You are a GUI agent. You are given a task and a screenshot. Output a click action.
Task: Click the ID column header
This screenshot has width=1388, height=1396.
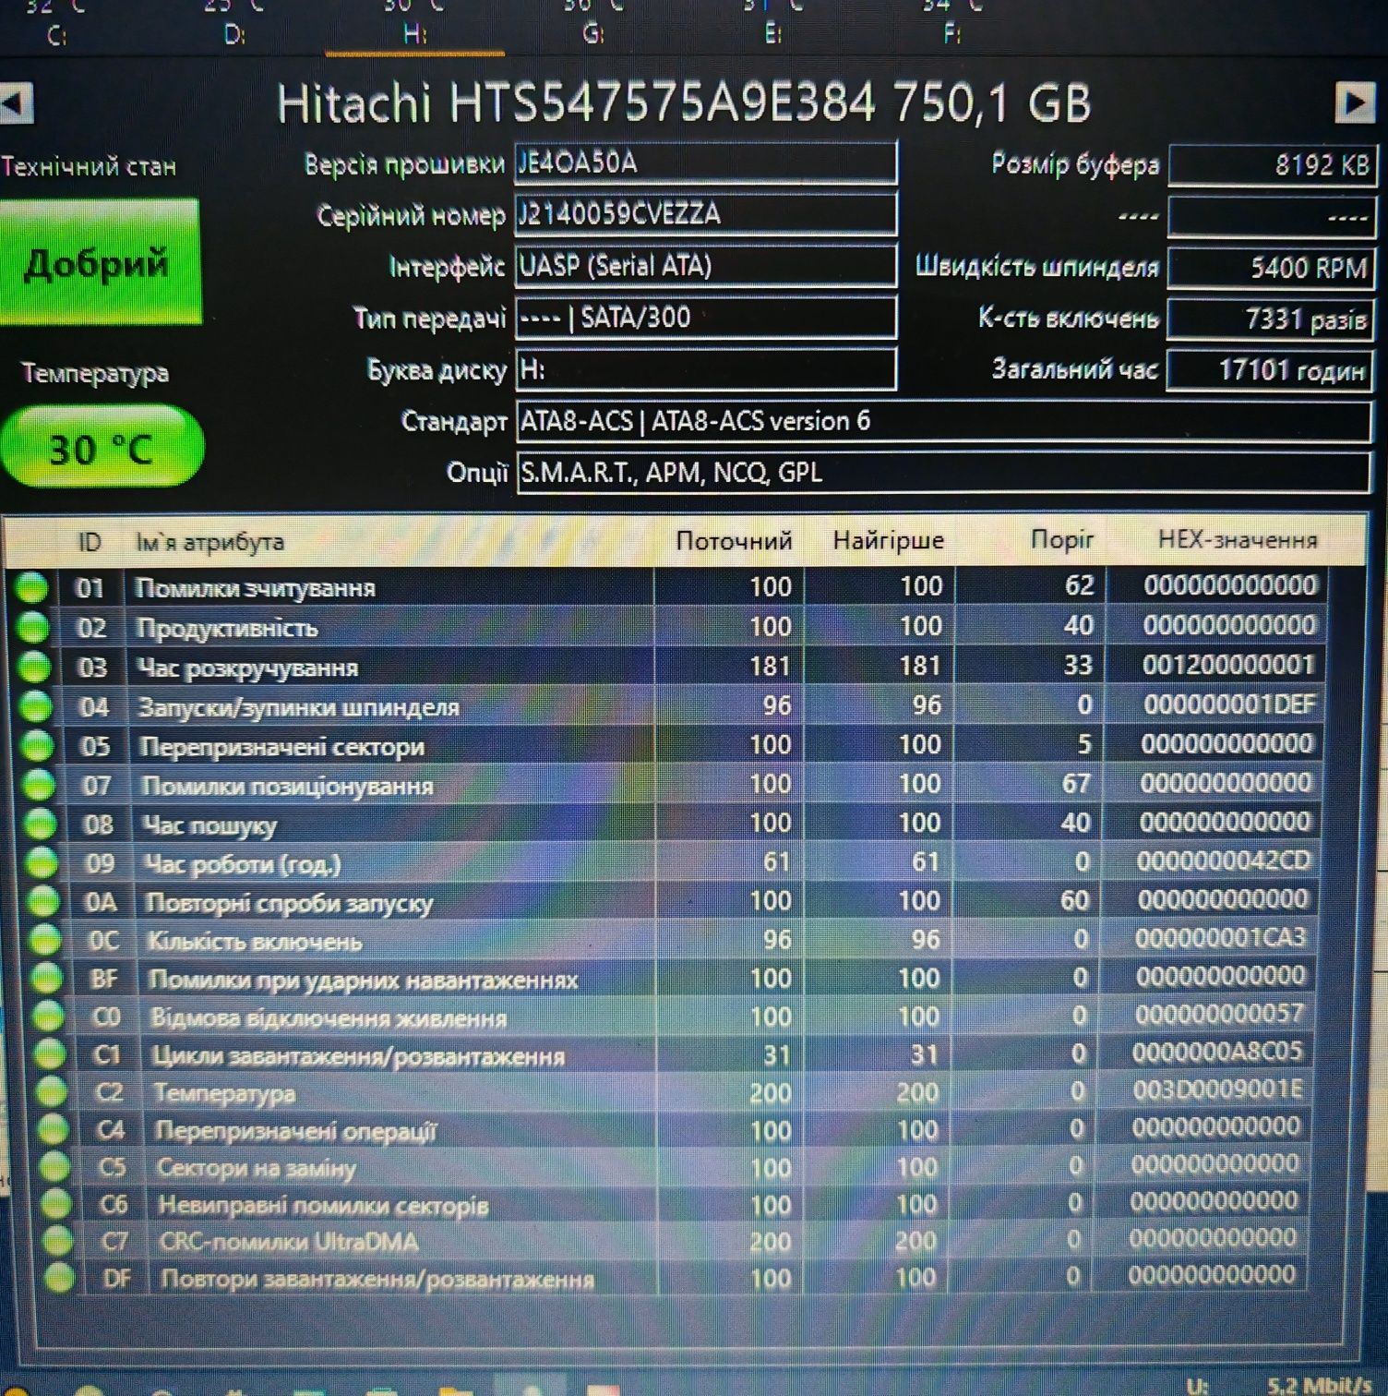[89, 542]
